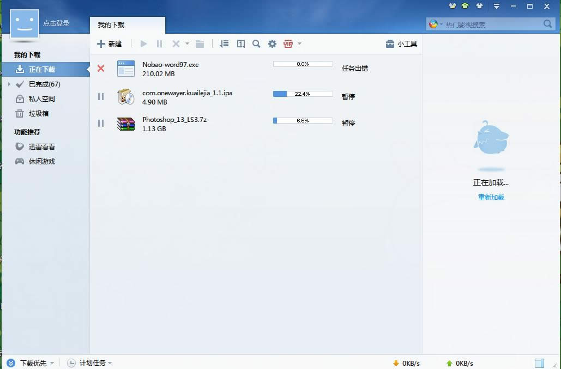
Task: Click com.onewayer.kuailejia_1.1.ipa file name
Action: pos(187,93)
